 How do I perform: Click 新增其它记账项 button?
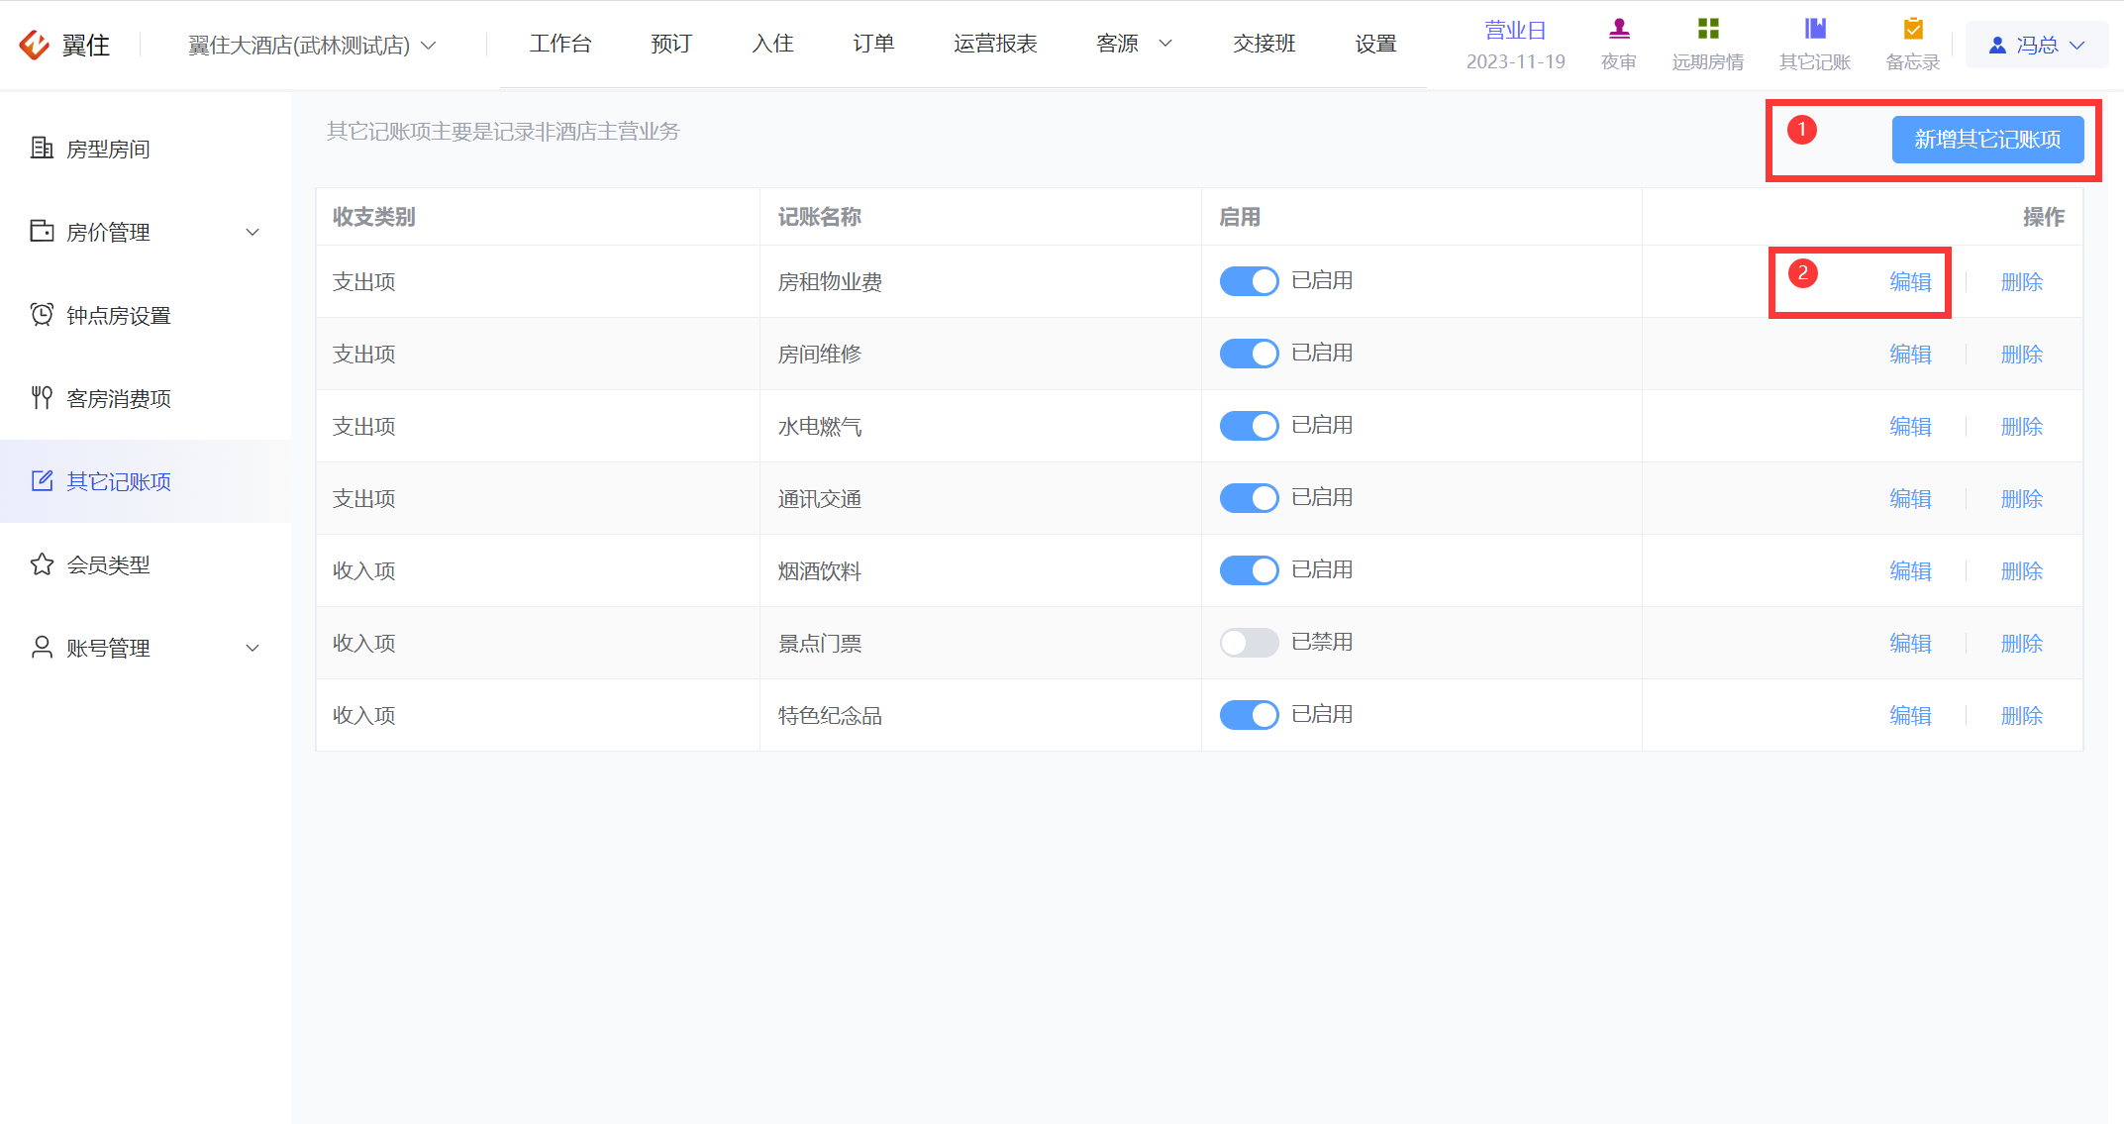tap(1987, 140)
